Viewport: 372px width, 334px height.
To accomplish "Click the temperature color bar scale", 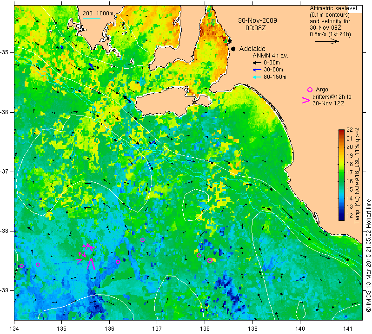I will click(x=341, y=175).
